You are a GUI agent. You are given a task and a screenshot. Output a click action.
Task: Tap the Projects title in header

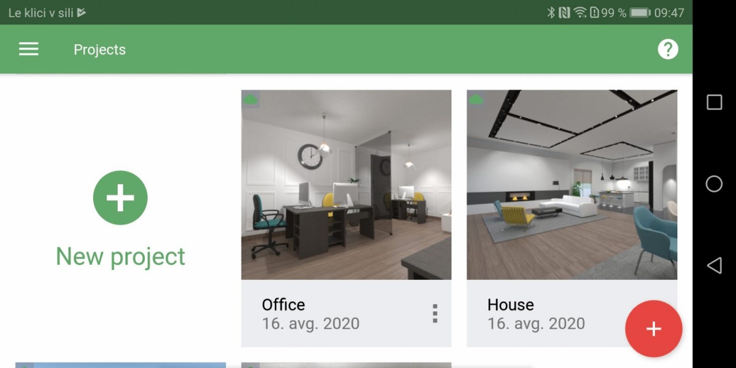99,50
